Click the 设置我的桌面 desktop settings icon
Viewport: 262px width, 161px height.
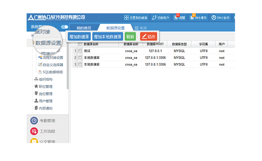[126, 18]
